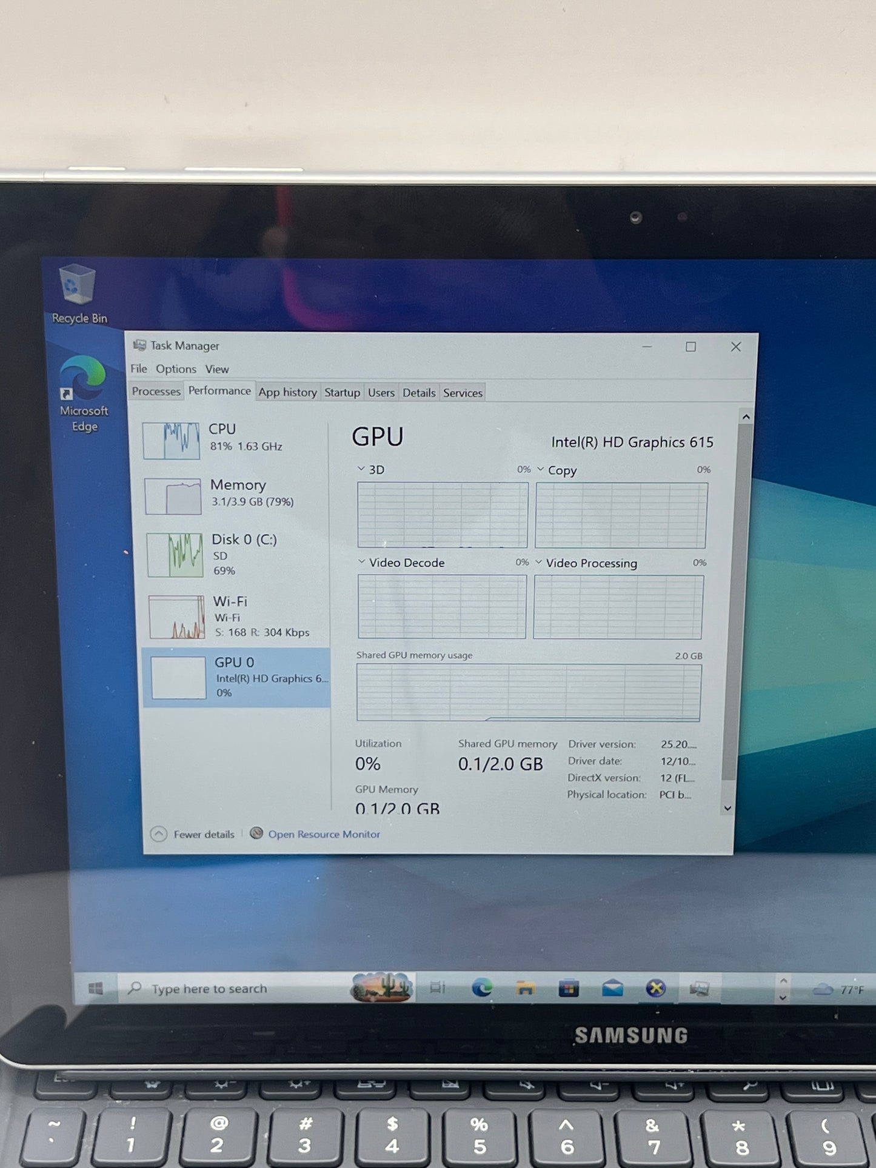Click the GPU panel scroll-up arrow
This screenshot has height=1168, width=876.
tap(746, 417)
